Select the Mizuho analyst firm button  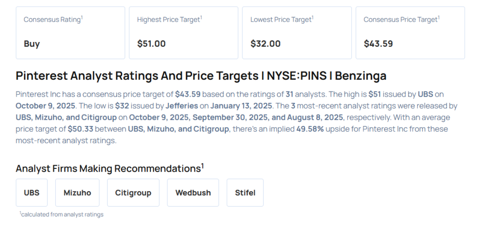pyautogui.click(x=77, y=192)
